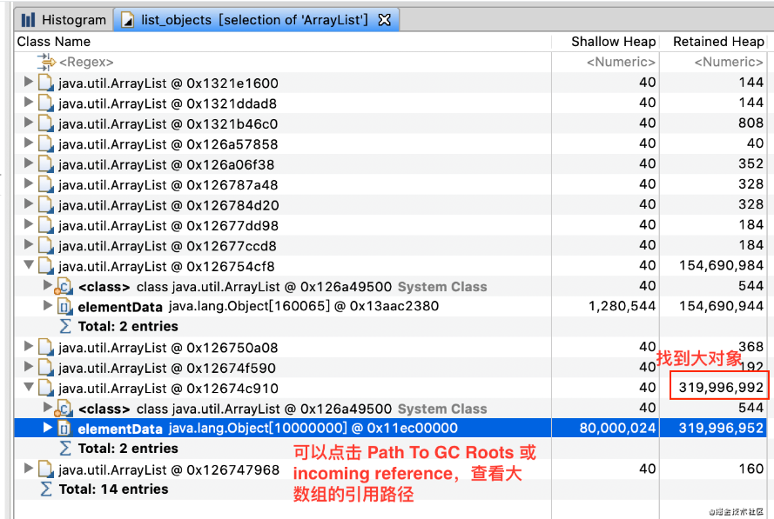Click the class icon under ArrayList 0x126754cf8
Image resolution: width=774 pixels, height=519 pixels.
[x=64, y=287]
